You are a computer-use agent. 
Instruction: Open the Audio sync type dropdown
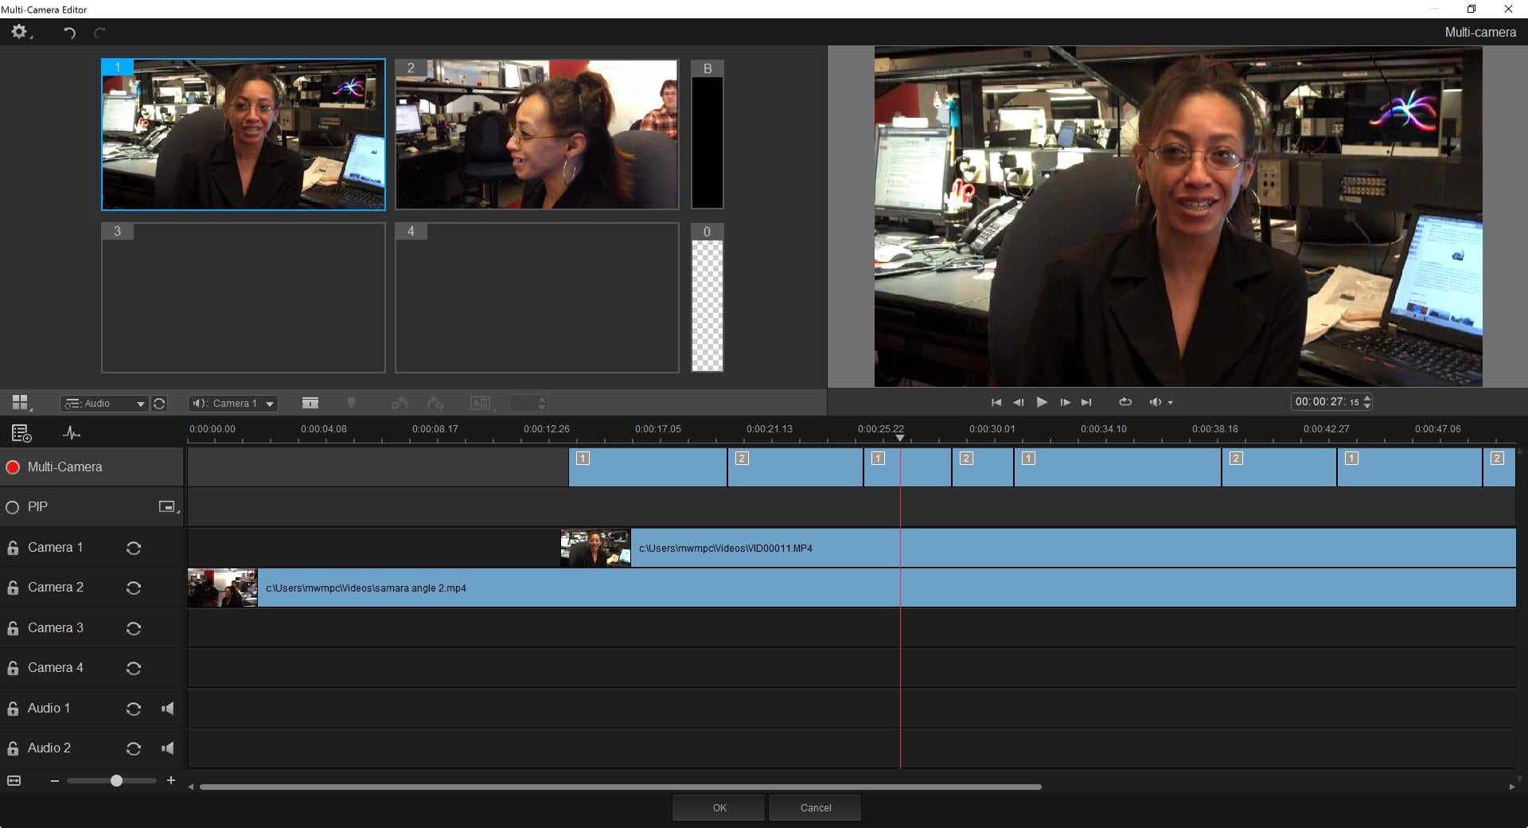click(104, 404)
